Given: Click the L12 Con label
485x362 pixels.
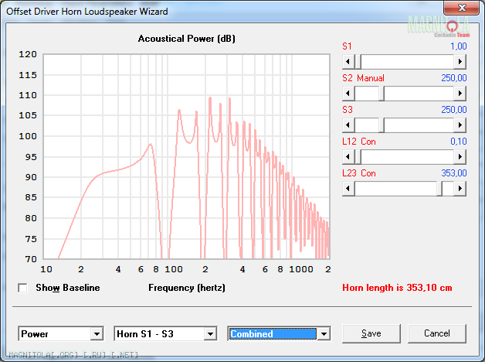Looking at the screenshot, I should point(359,142).
